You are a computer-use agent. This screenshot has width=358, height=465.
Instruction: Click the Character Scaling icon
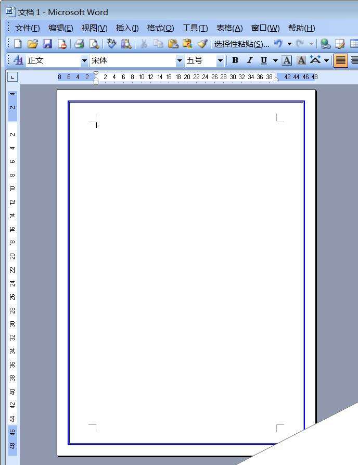point(315,60)
